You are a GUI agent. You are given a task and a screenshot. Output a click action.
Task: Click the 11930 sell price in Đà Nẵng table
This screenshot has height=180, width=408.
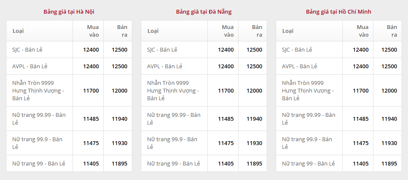pos(254,143)
